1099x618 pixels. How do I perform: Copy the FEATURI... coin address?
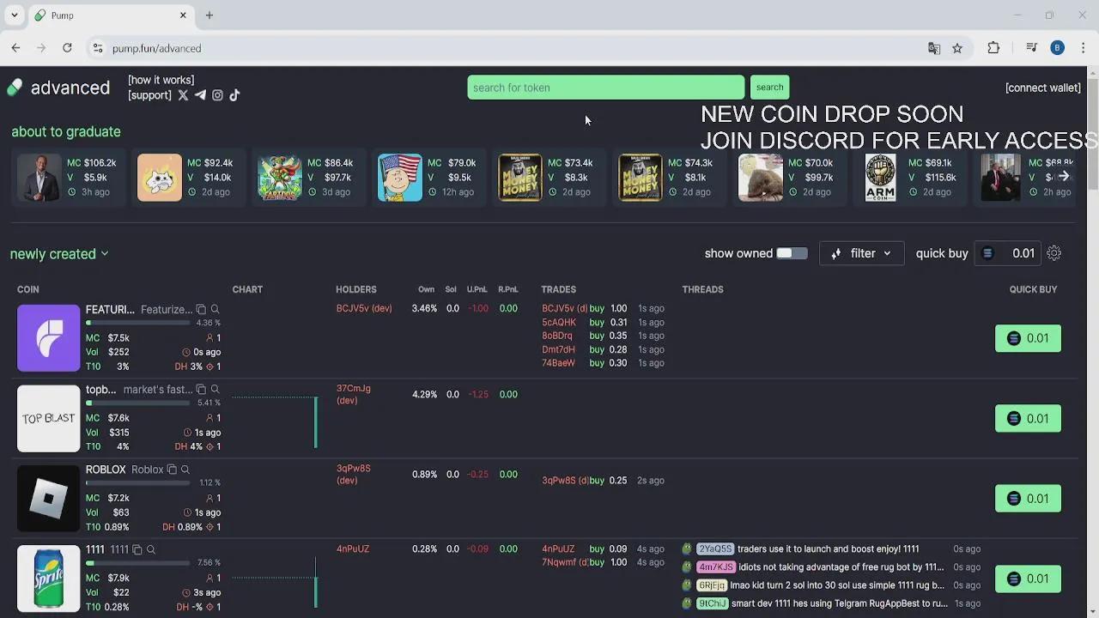click(x=201, y=309)
